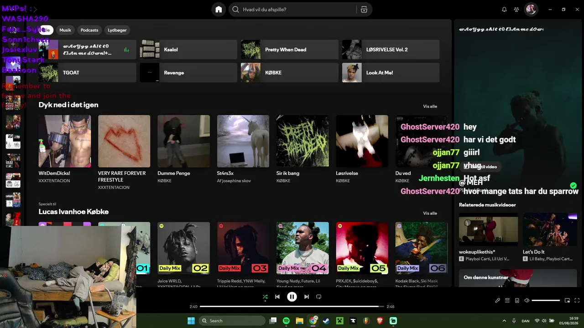Select the Lydbøger filter chip
The width and height of the screenshot is (584, 328).
[117, 30]
